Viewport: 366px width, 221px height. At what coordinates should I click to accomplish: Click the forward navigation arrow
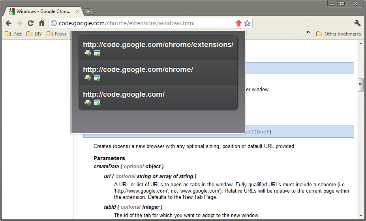(20, 23)
